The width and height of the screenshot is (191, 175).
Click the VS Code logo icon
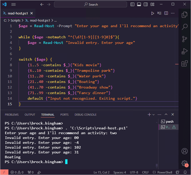tap(5, 5)
